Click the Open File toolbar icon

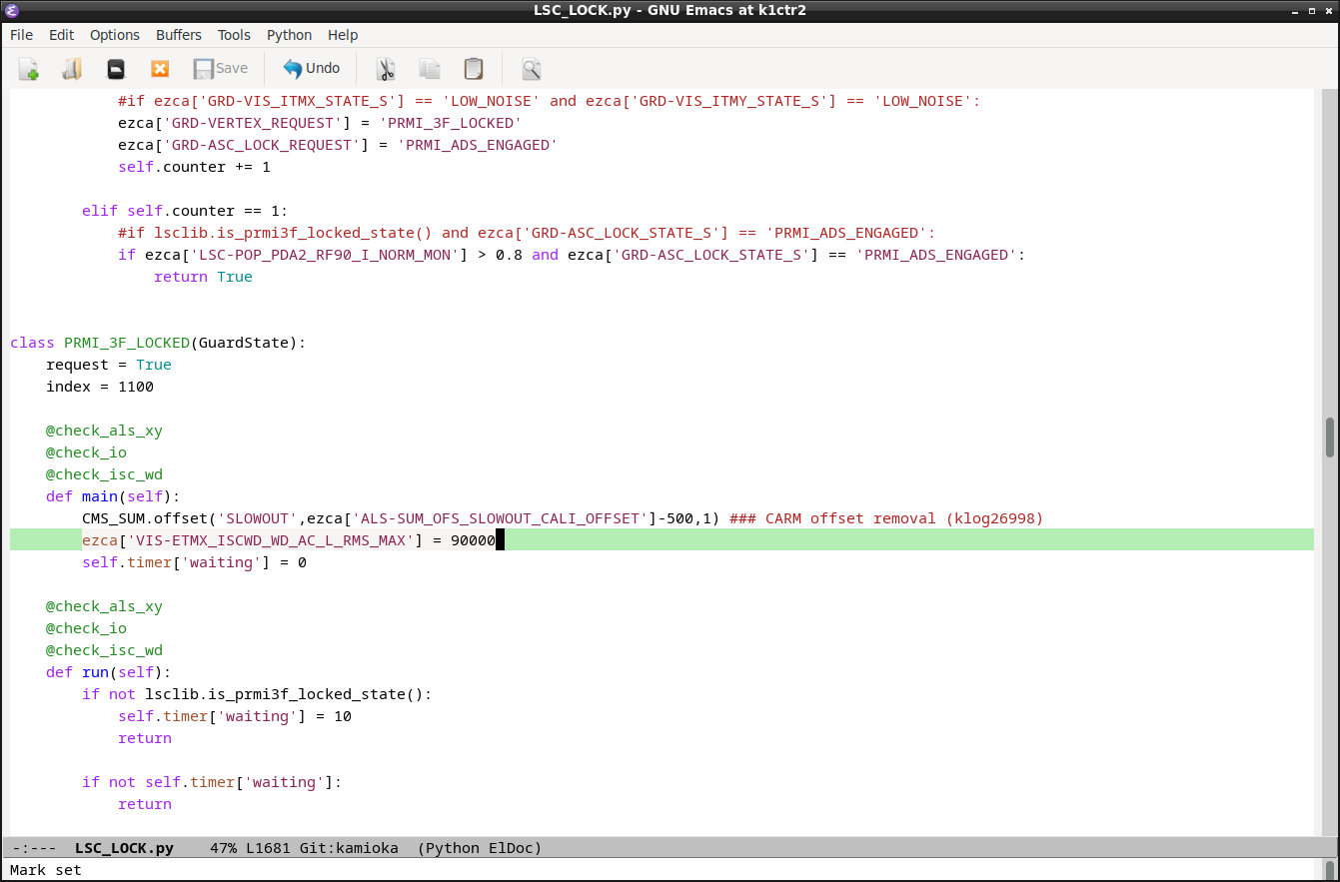(x=72, y=69)
